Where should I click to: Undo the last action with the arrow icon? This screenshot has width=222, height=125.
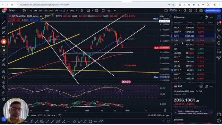pyautogui.click(x=115, y=10)
